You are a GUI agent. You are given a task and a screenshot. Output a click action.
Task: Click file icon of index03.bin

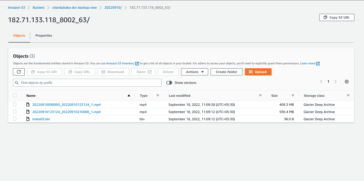click(28, 119)
